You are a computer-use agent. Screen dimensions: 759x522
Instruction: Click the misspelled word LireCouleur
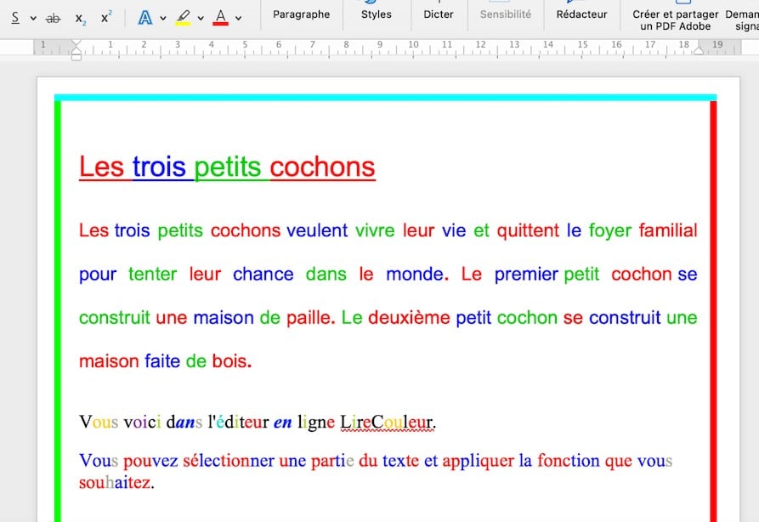(387, 422)
